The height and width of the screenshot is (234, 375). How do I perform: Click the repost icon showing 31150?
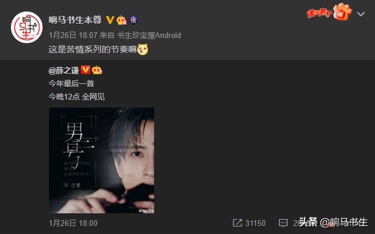tap(237, 223)
